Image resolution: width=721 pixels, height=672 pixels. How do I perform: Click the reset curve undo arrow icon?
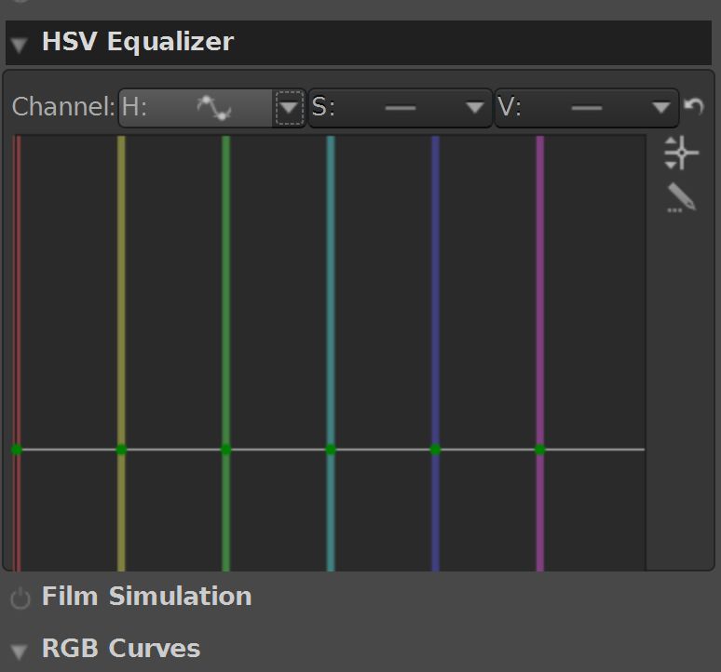pyautogui.click(x=693, y=107)
